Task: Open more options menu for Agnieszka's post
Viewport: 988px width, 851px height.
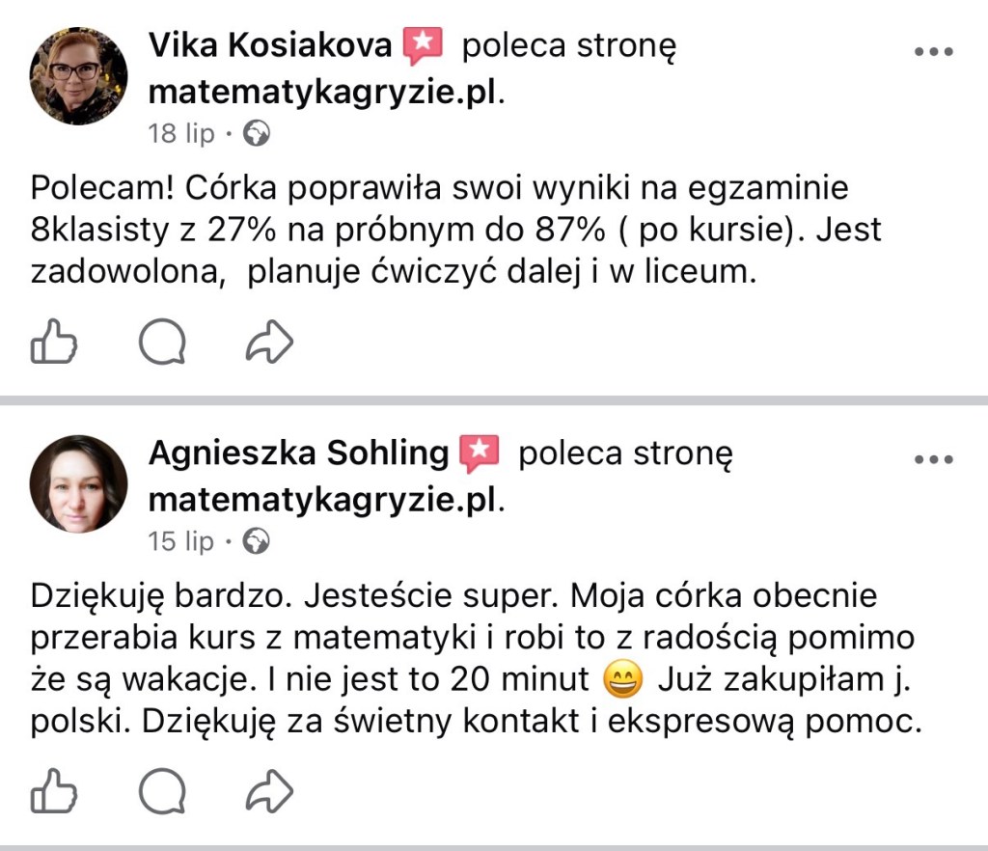Action: pos(933,459)
